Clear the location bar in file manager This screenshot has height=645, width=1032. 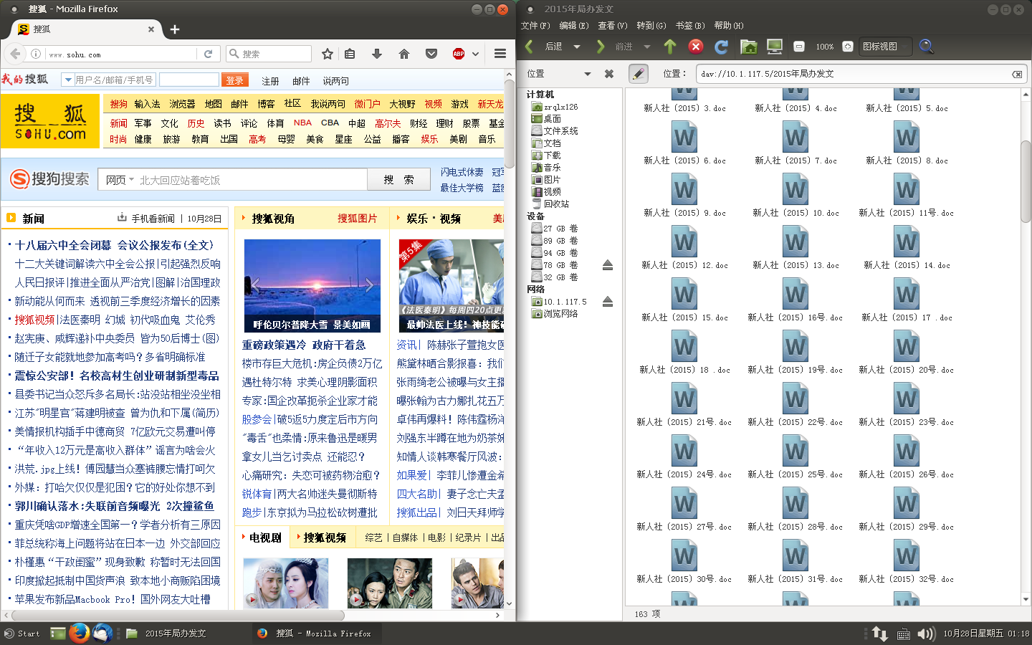(x=1017, y=74)
